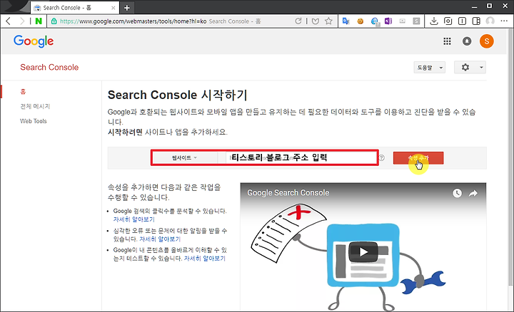Image resolution: width=514 pixels, height=312 pixels.
Task: Open the 도움말 dropdown
Action: point(430,68)
